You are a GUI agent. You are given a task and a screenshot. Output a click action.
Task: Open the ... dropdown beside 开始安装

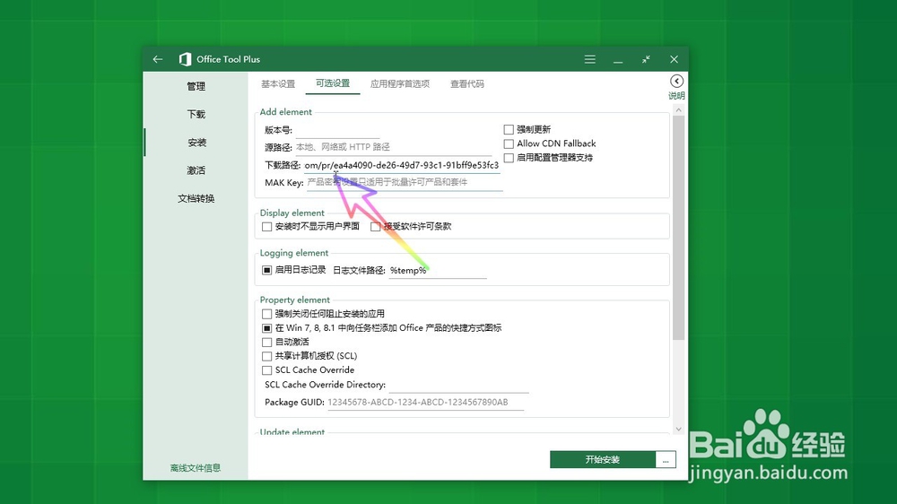666,459
